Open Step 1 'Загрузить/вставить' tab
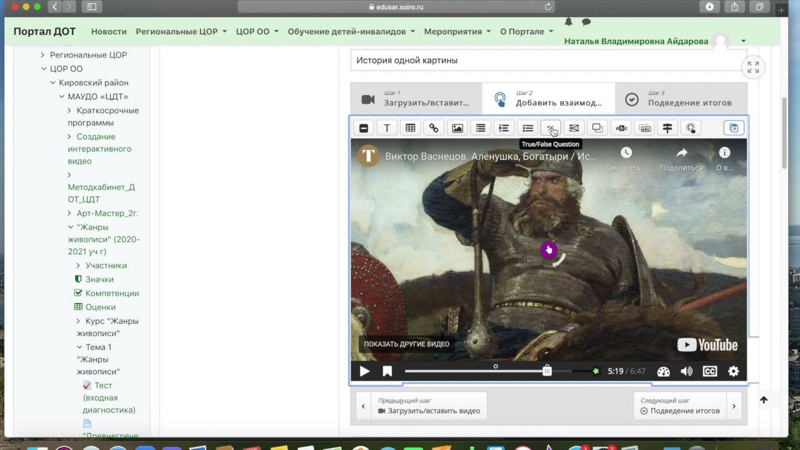The width and height of the screenshot is (800, 450). pyautogui.click(x=416, y=99)
